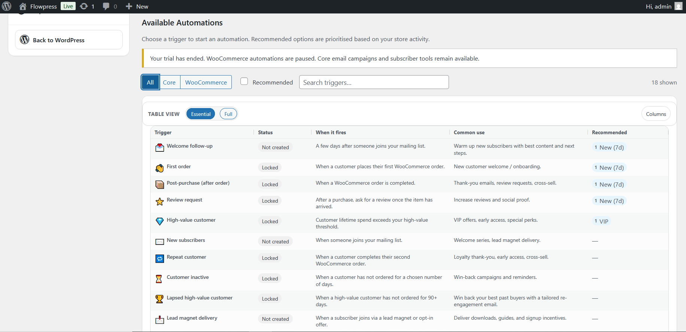Click the Customer inactive hourglass icon
Viewport: 686px width, 332px height.
(159, 279)
